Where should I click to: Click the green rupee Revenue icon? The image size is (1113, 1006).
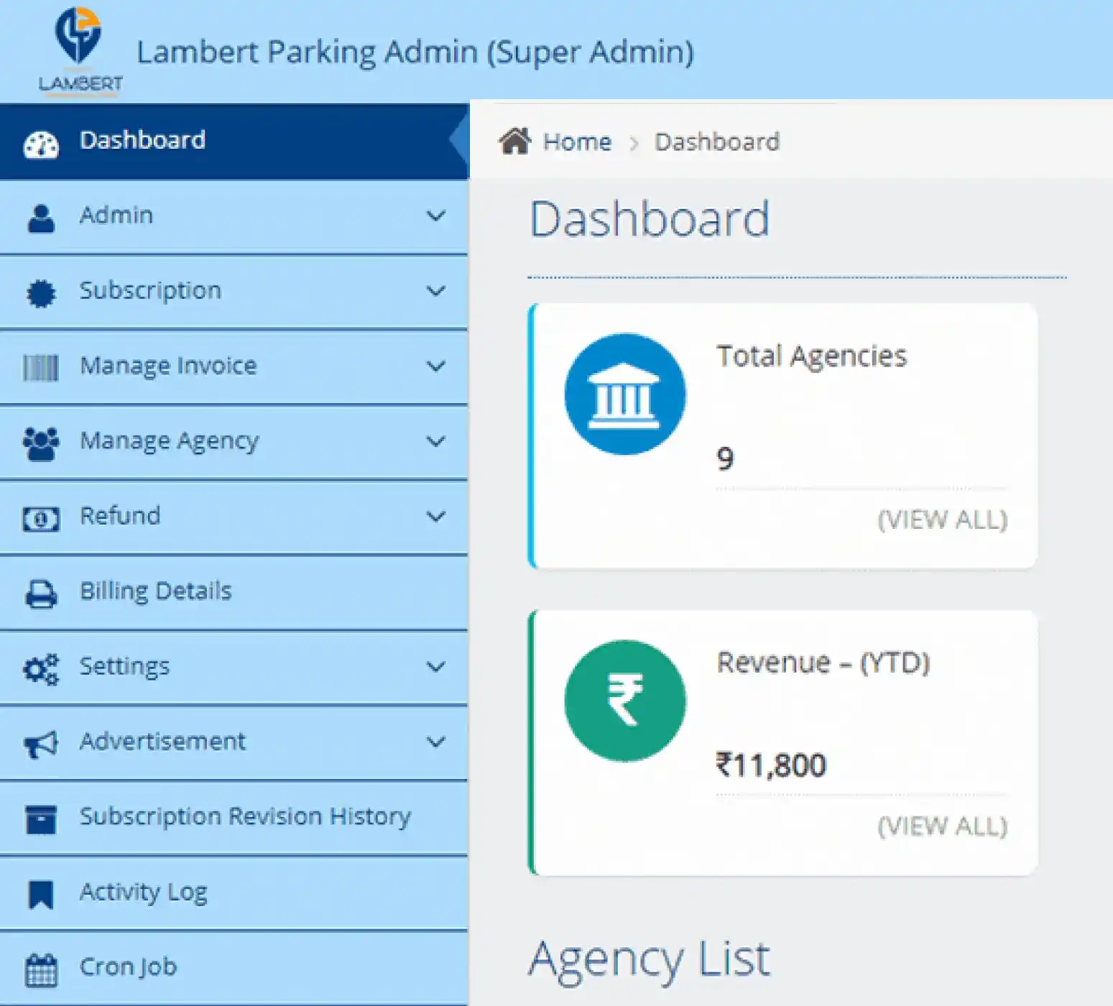coord(624,701)
